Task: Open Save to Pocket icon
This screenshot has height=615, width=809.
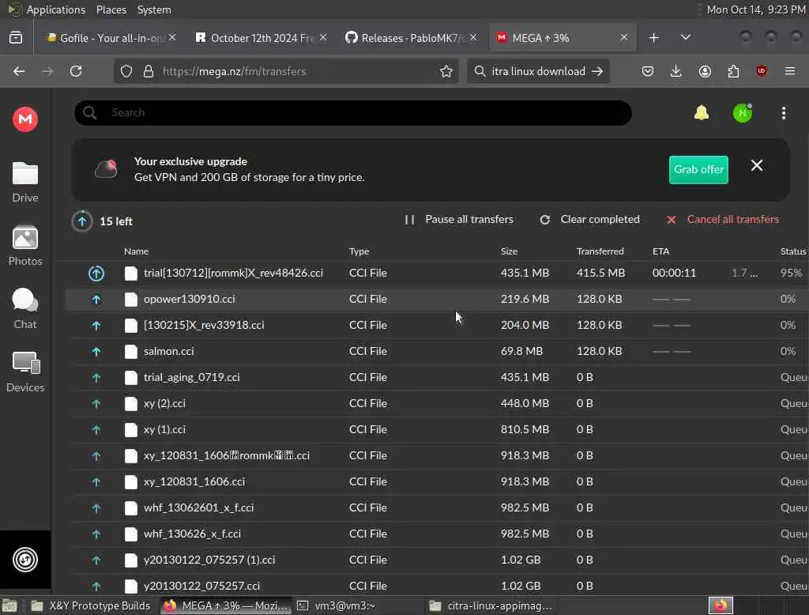Action: pos(648,71)
